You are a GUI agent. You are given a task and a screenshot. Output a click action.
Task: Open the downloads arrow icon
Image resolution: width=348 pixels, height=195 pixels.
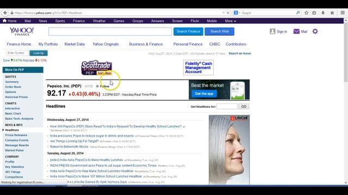(323, 13)
